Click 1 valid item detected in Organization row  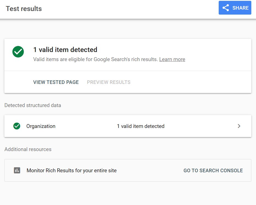click(x=140, y=126)
